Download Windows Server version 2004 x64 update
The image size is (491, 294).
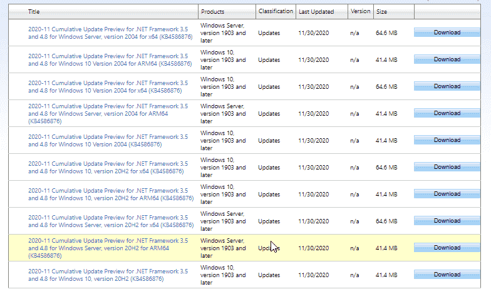pyautogui.click(x=447, y=33)
